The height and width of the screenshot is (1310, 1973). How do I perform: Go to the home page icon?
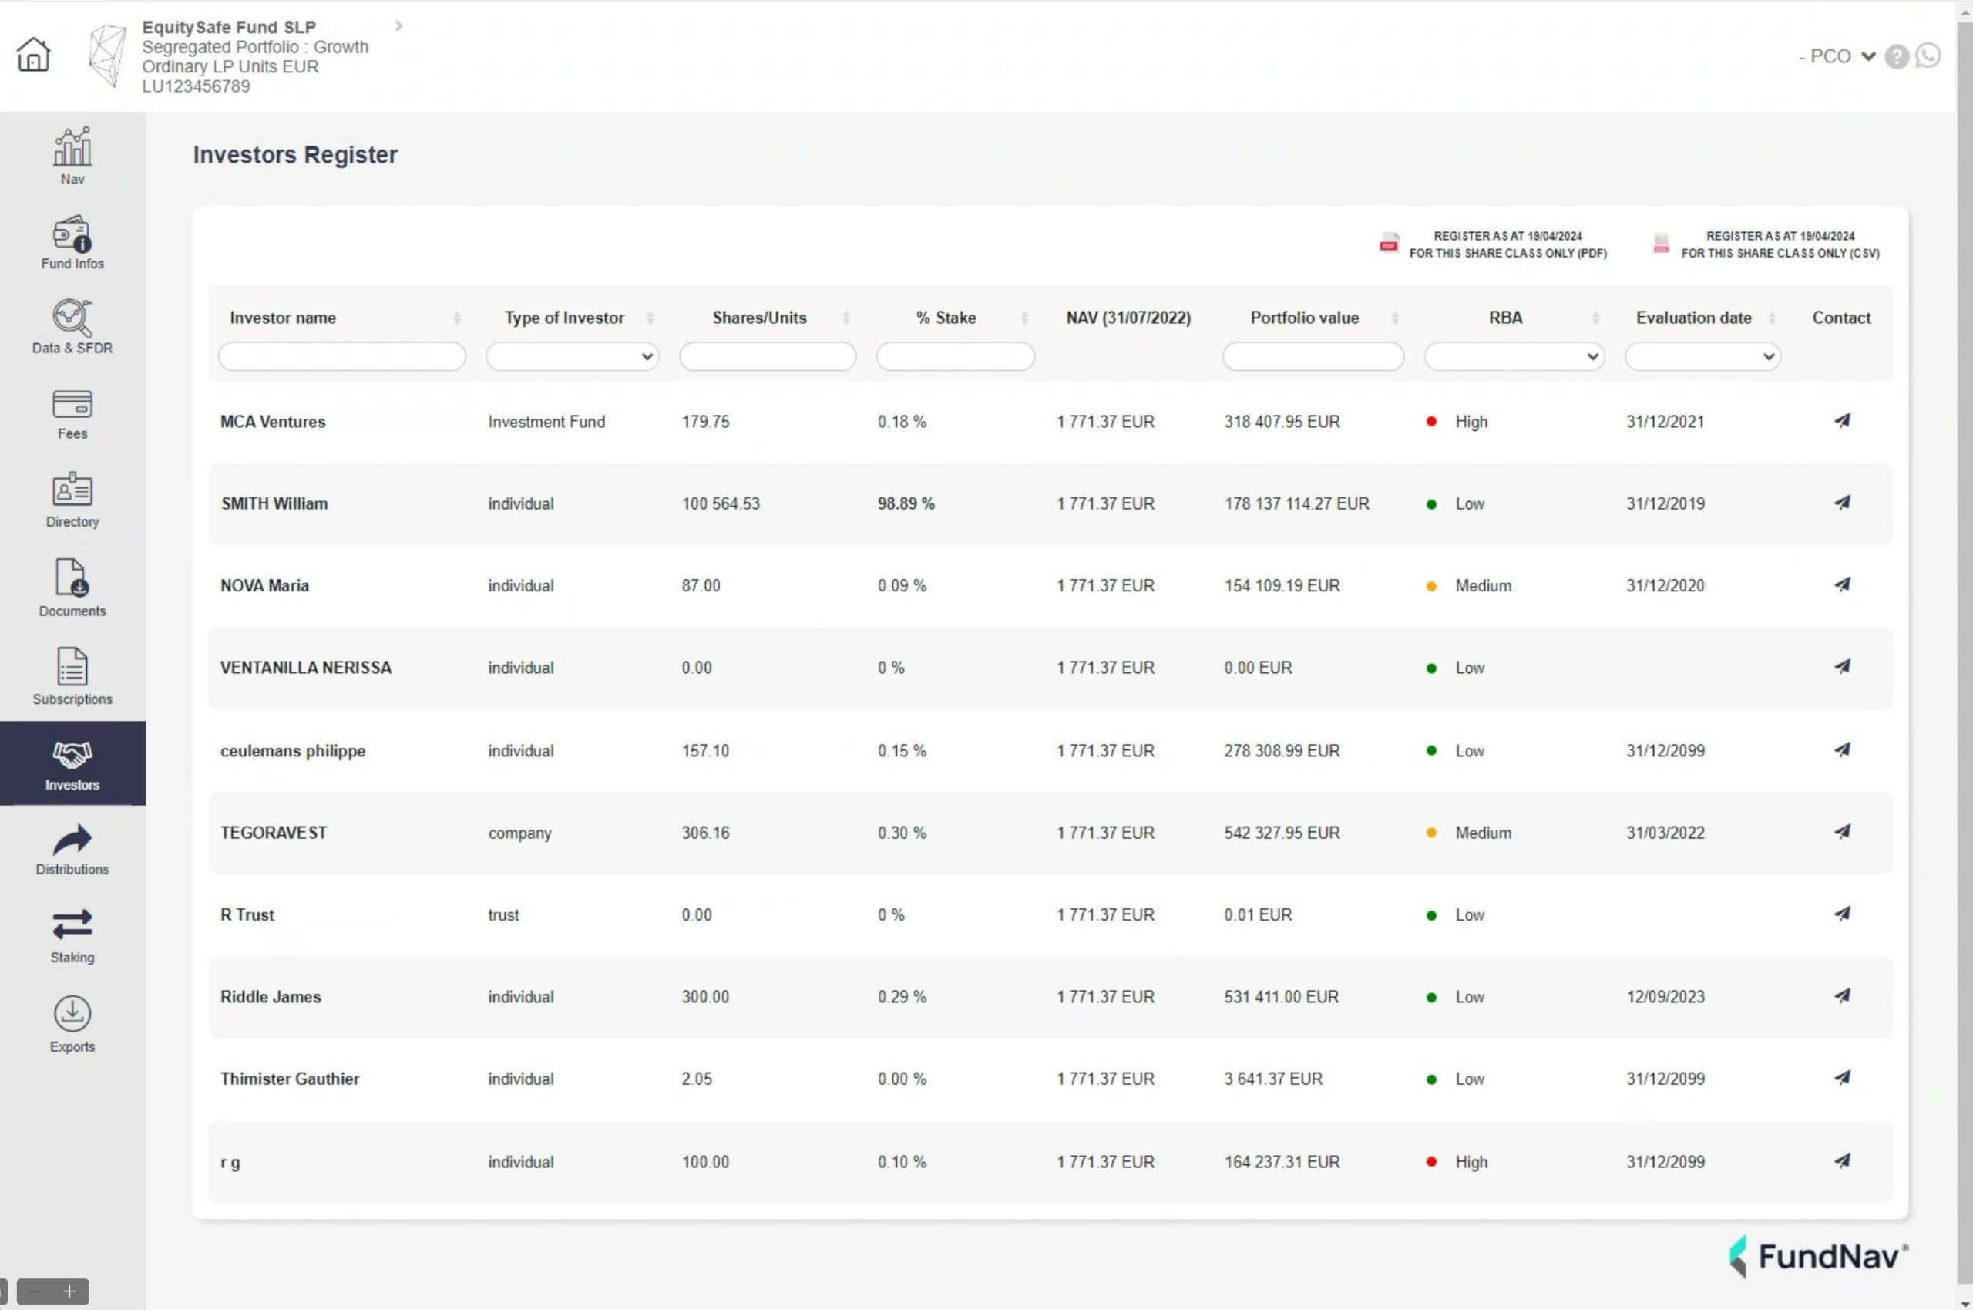[33, 54]
